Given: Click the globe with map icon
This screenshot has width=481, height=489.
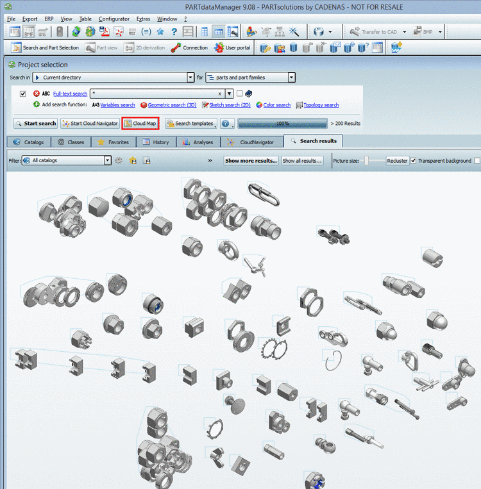Looking at the screenshot, I should (x=90, y=31).
